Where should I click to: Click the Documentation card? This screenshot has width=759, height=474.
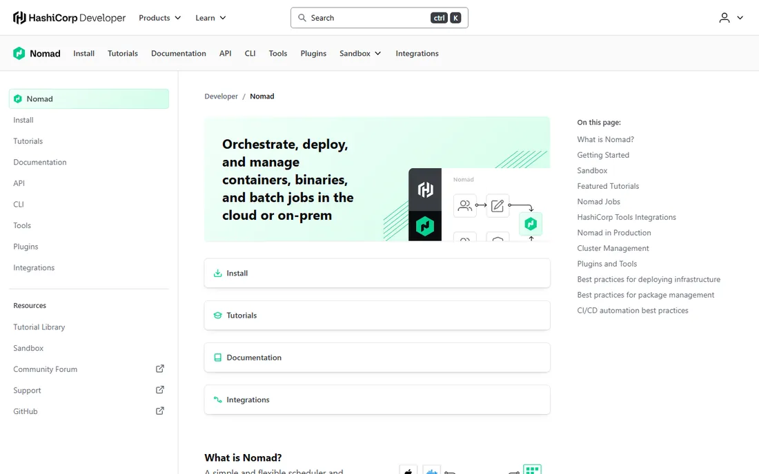point(377,358)
